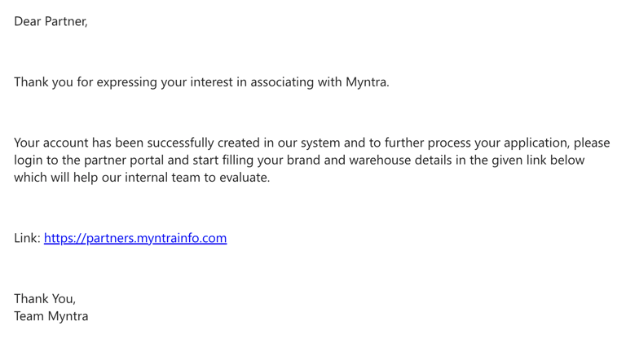This screenshot has width=626, height=339.
Task: Click the 'Dear Partner,' greeting line
Action: (51, 22)
